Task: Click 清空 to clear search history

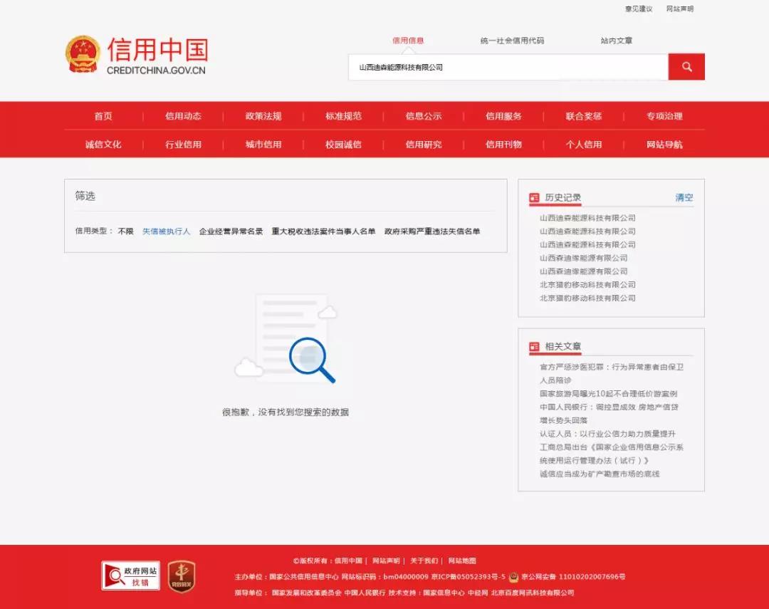Action: (x=684, y=197)
